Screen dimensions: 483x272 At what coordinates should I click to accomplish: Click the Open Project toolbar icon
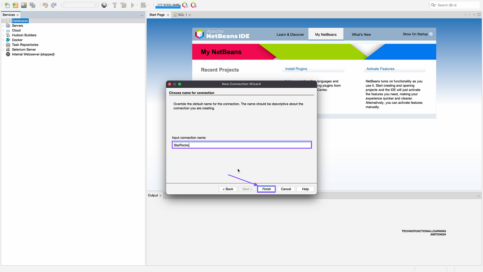[24, 5]
